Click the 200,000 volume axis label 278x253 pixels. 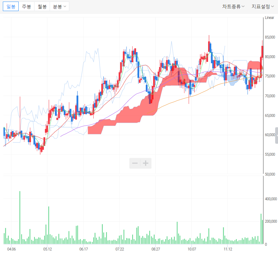[271, 221]
